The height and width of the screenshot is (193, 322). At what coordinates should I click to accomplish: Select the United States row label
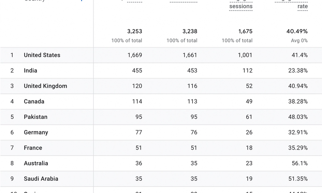pos(42,55)
